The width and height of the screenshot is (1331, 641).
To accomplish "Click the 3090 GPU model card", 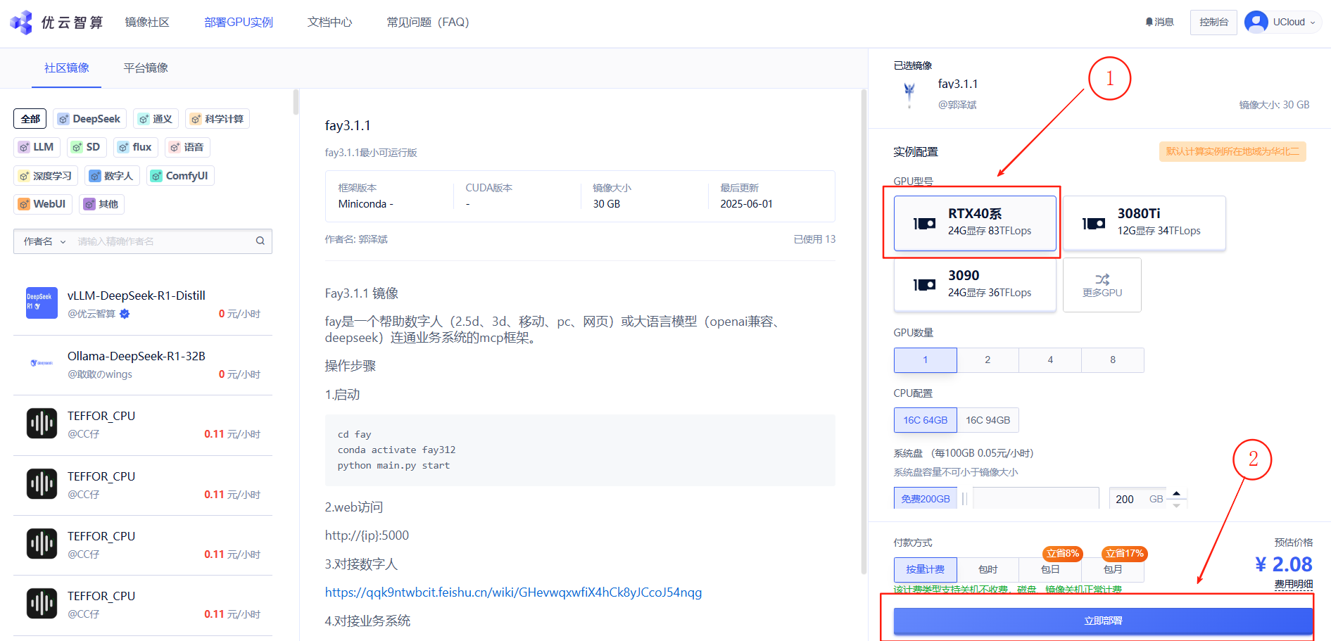I will click(975, 284).
